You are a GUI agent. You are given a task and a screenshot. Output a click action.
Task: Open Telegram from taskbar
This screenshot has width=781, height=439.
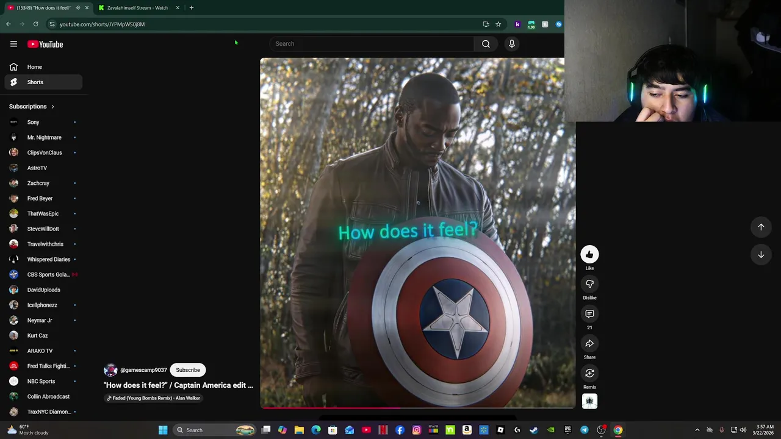(x=584, y=430)
